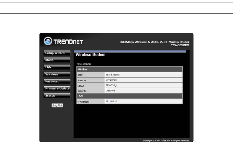Open the Setup Wizard menu
The height and width of the screenshot is (142, 233).
[x=57, y=53]
